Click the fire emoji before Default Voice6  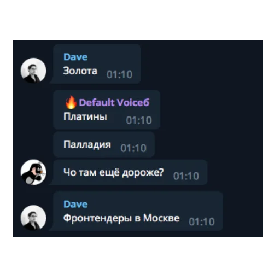[71, 102]
